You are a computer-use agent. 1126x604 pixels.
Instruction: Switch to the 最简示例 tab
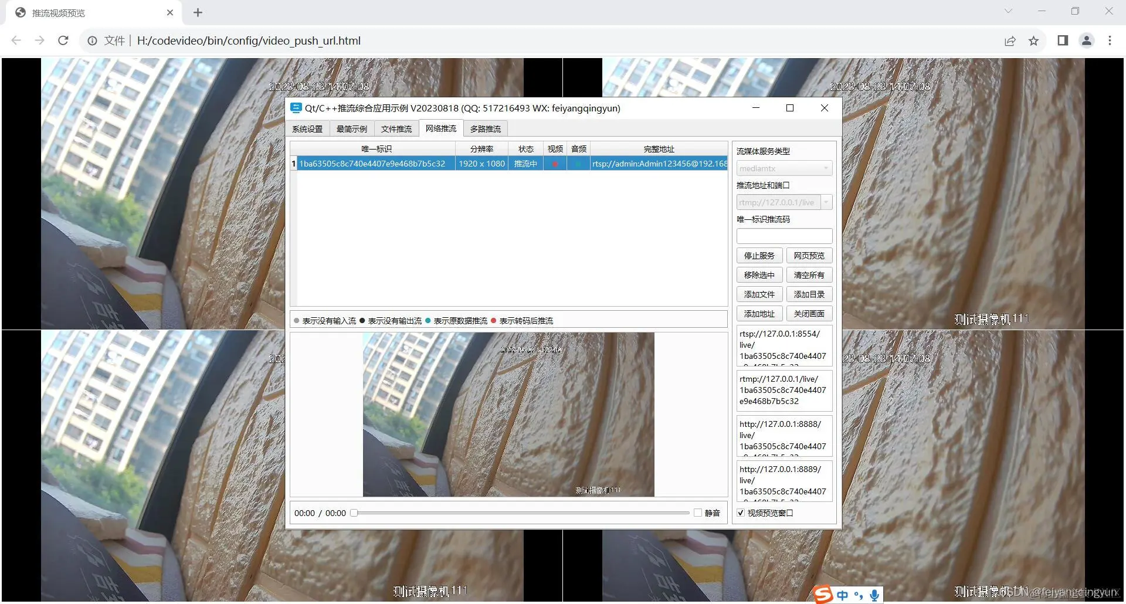(x=351, y=129)
